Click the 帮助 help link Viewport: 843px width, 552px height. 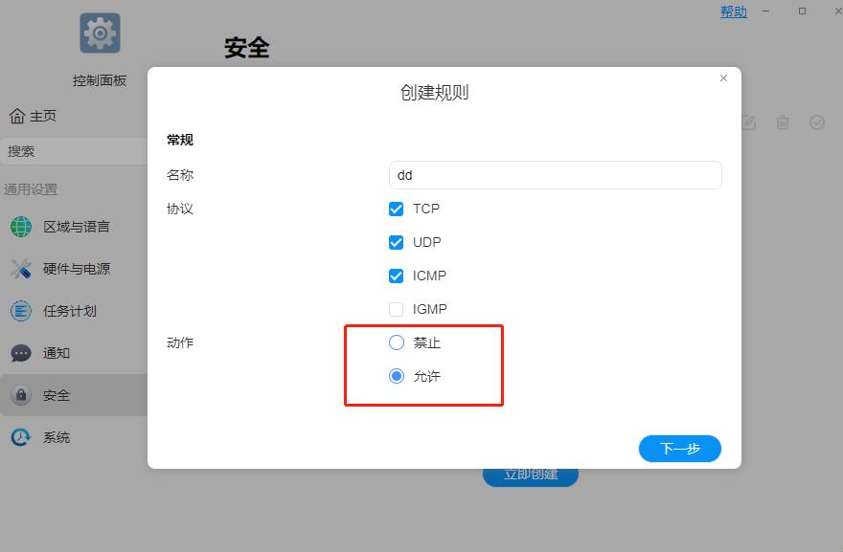coord(733,11)
